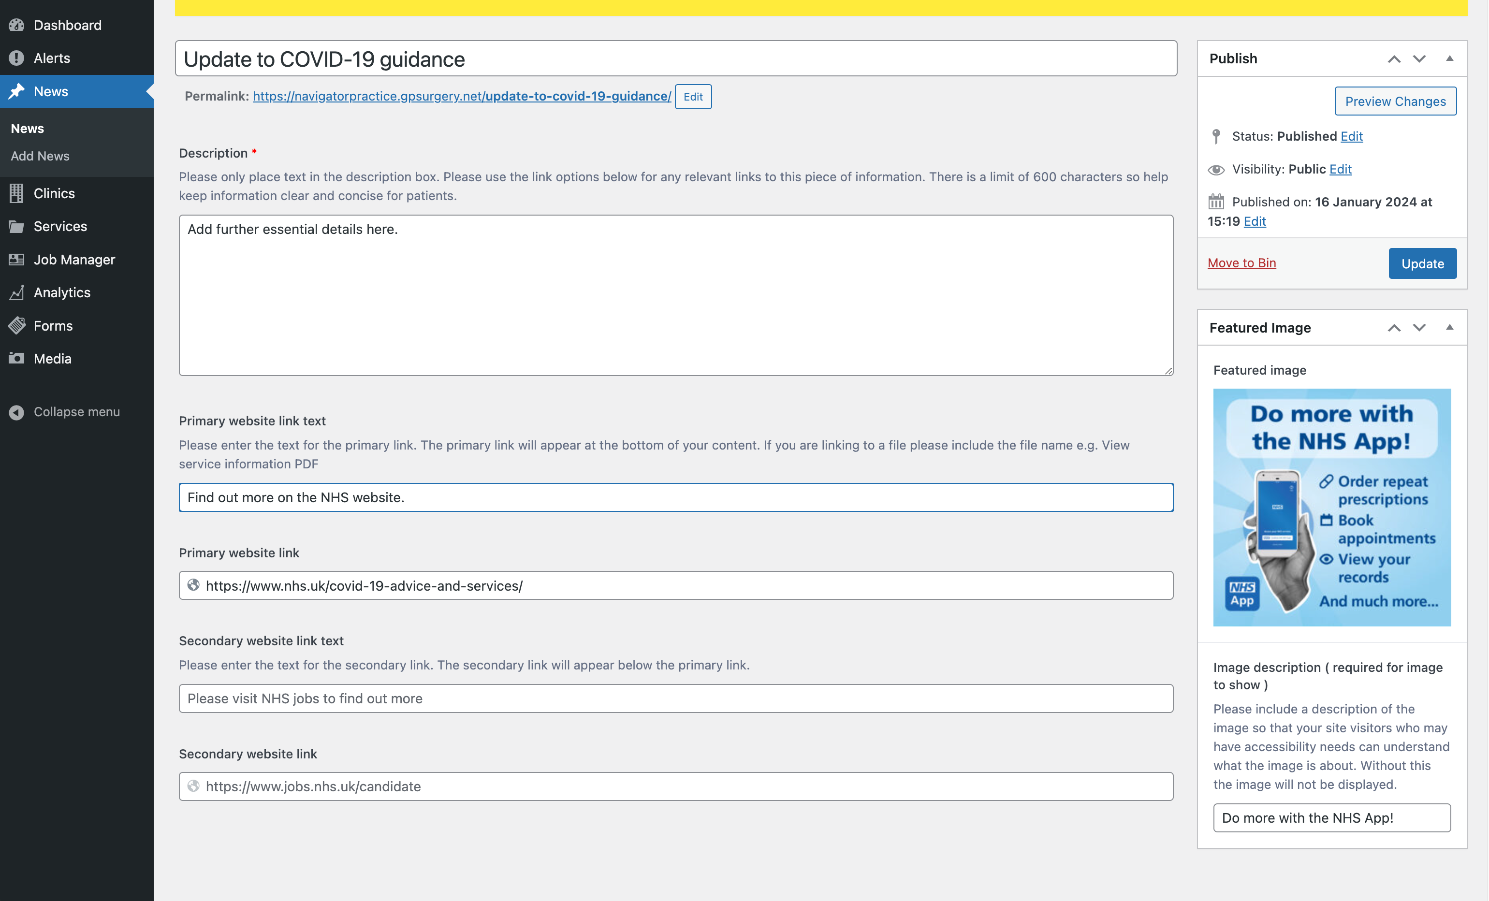Click the Analytics chart icon

(16, 292)
